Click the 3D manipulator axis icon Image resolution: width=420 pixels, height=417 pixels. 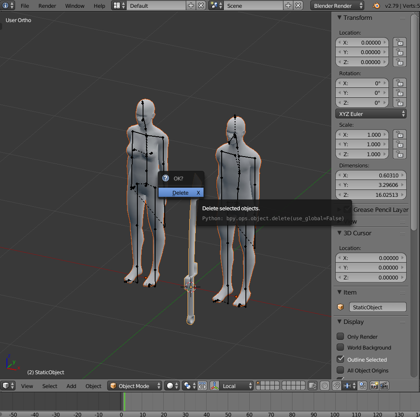point(215,386)
